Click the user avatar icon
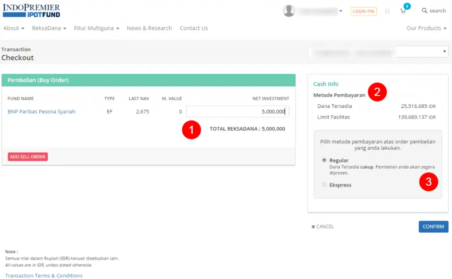This screenshot has height=279, width=452. pos(289,11)
